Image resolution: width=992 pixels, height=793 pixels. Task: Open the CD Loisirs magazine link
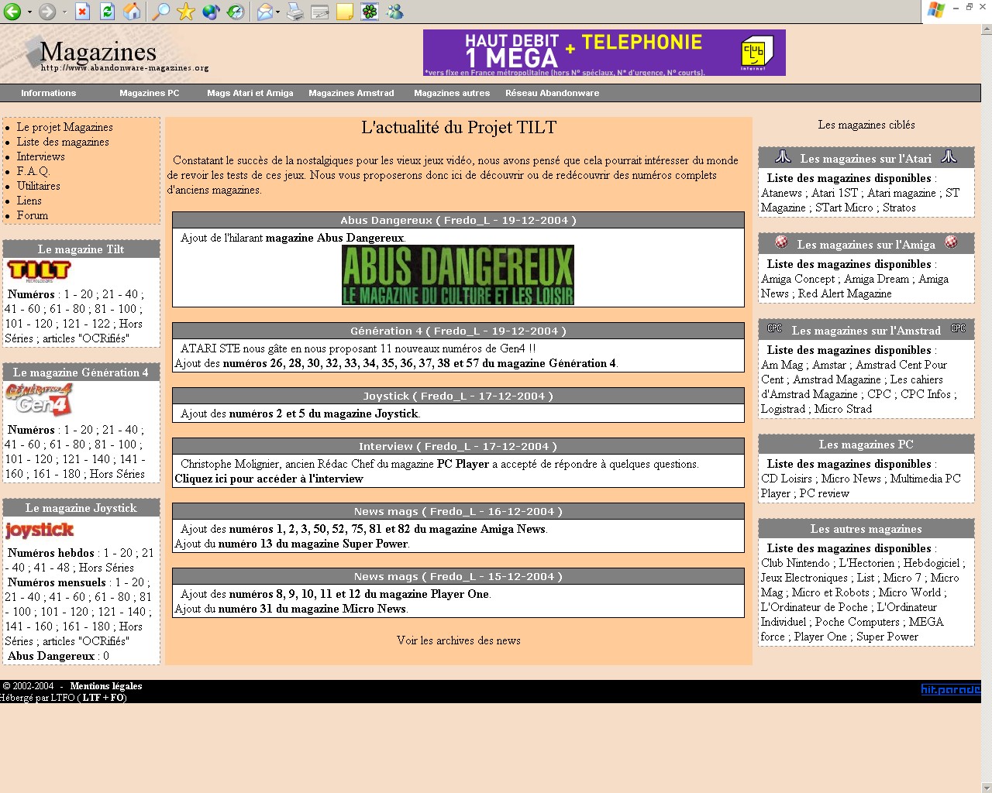pyautogui.click(x=787, y=479)
